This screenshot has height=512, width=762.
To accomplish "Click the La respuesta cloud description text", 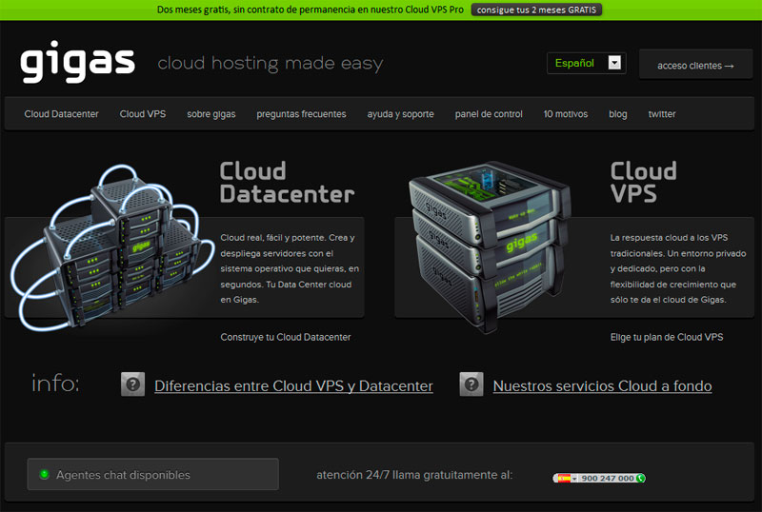I will (x=678, y=268).
